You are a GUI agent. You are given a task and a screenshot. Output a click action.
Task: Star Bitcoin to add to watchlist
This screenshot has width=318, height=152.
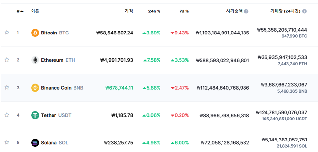click(x=7, y=33)
